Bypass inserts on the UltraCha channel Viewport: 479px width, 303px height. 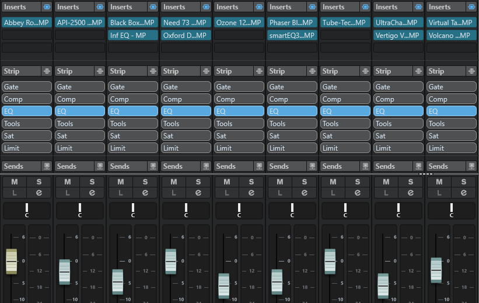418,7
